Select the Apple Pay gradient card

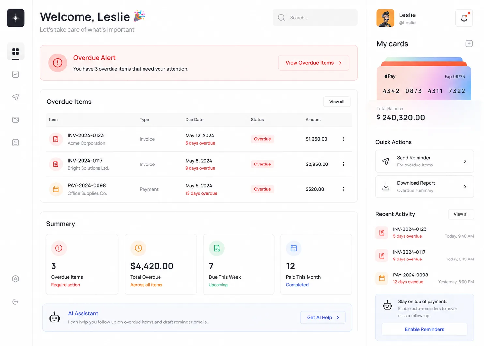click(x=424, y=83)
